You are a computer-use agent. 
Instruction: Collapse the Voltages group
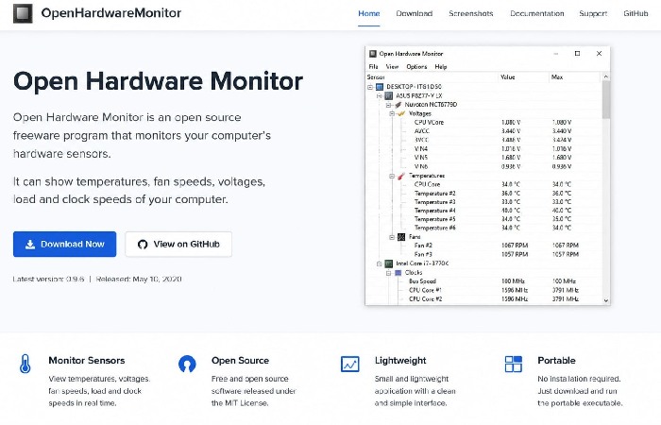point(392,113)
